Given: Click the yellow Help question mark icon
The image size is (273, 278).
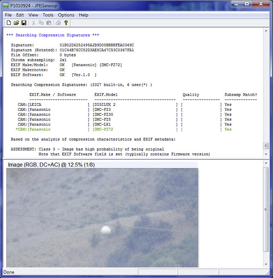Looking at the screenshot, I should 66,23.
